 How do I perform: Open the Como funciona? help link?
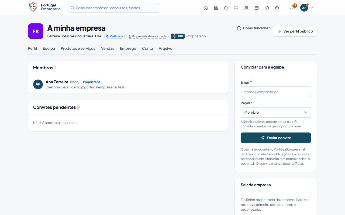click(253, 28)
